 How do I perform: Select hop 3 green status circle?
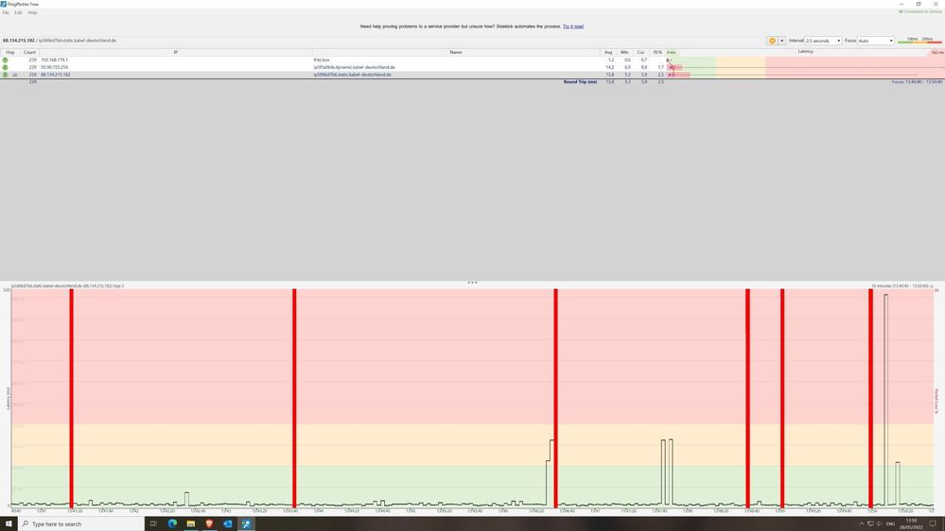pyautogui.click(x=6, y=75)
